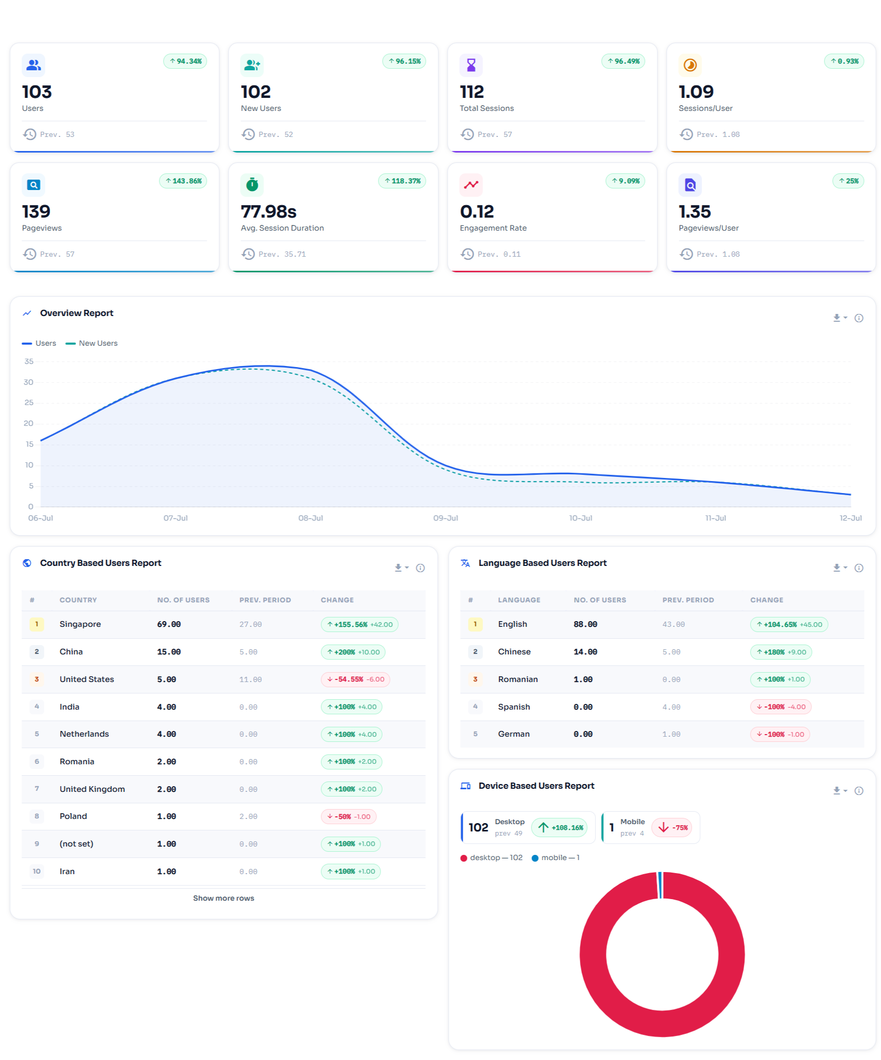Click the history icon beside Prev. 0.11
881x1060 pixels.
click(467, 254)
